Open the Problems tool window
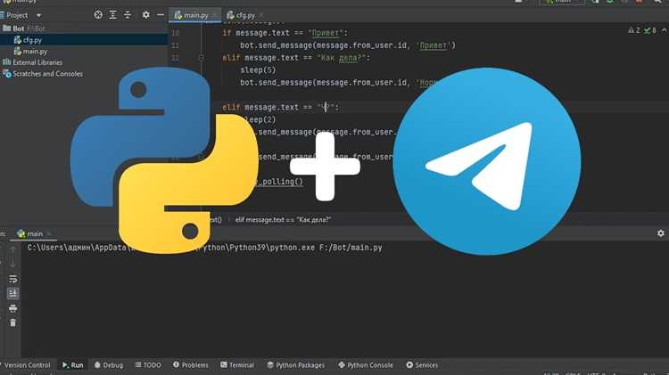Viewport: 669px width, 375px height. [x=191, y=365]
